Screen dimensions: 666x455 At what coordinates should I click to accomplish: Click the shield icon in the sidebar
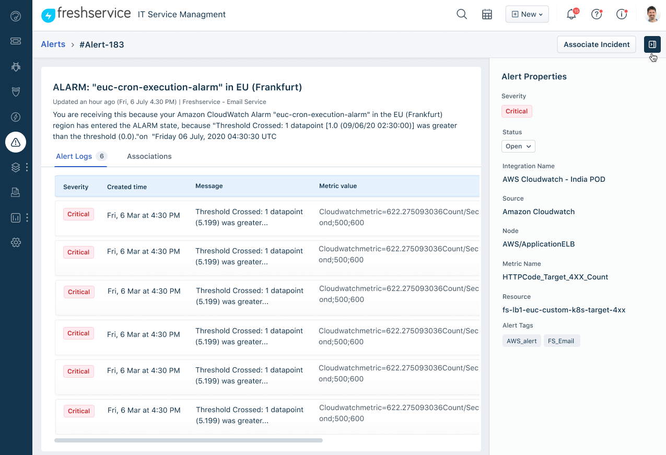tap(16, 91)
